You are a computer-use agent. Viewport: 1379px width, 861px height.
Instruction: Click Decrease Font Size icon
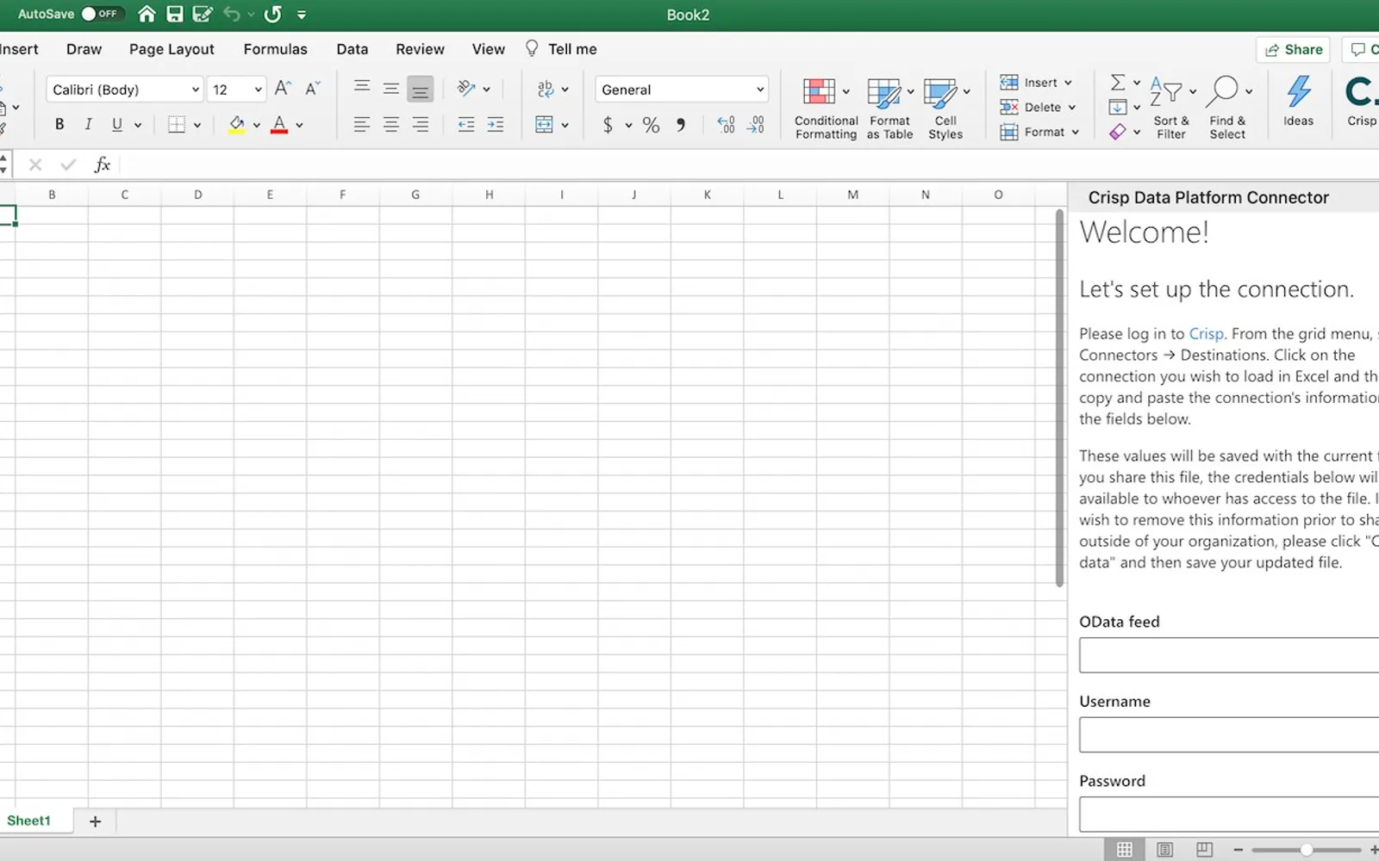(312, 88)
